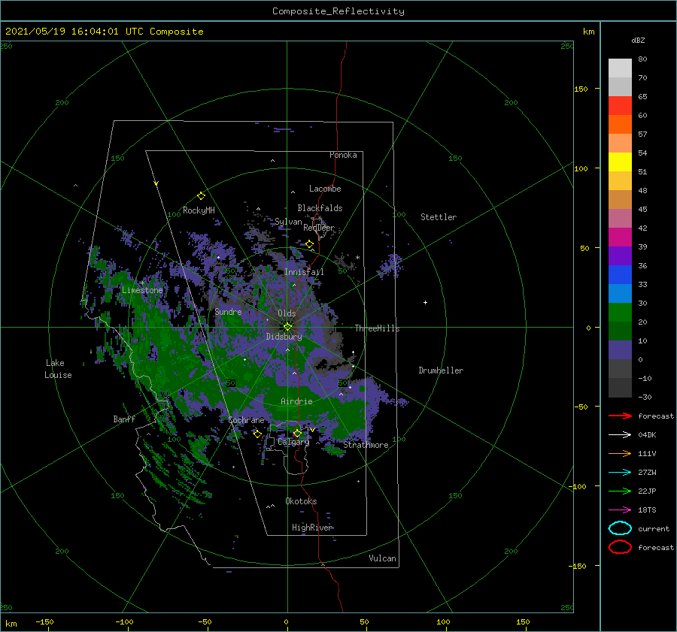Click the Lacombe city label
The image size is (677, 632).
(x=325, y=189)
